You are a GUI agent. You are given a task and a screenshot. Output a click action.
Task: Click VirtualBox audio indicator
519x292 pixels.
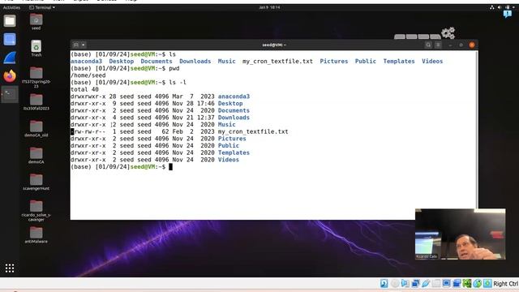(405, 283)
